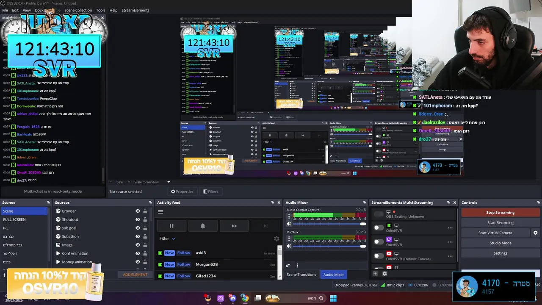Image resolution: width=542 pixels, height=305 pixels.
Task: Mute the Mic/Aux speaker icon
Action: tap(289, 246)
